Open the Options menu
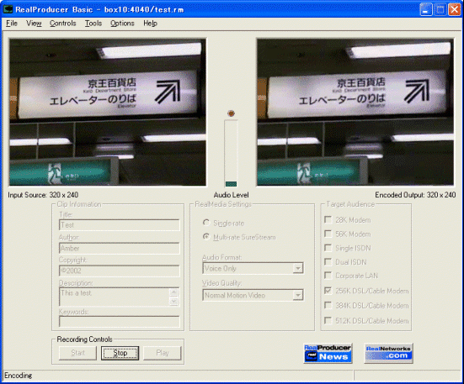This screenshot has width=464, height=384. click(122, 24)
